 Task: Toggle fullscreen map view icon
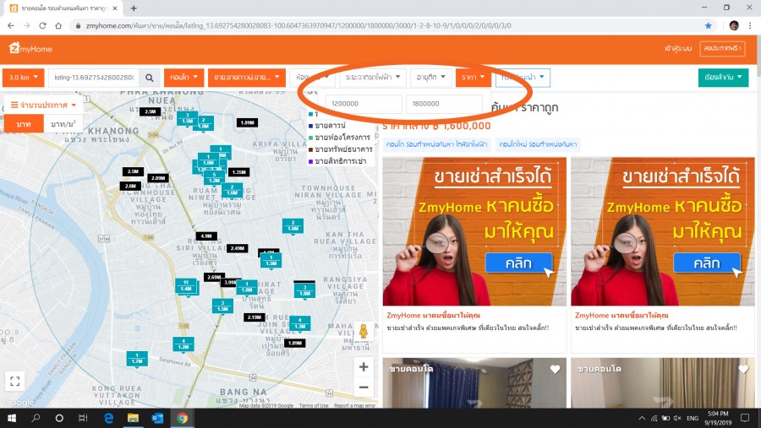coord(15,381)
